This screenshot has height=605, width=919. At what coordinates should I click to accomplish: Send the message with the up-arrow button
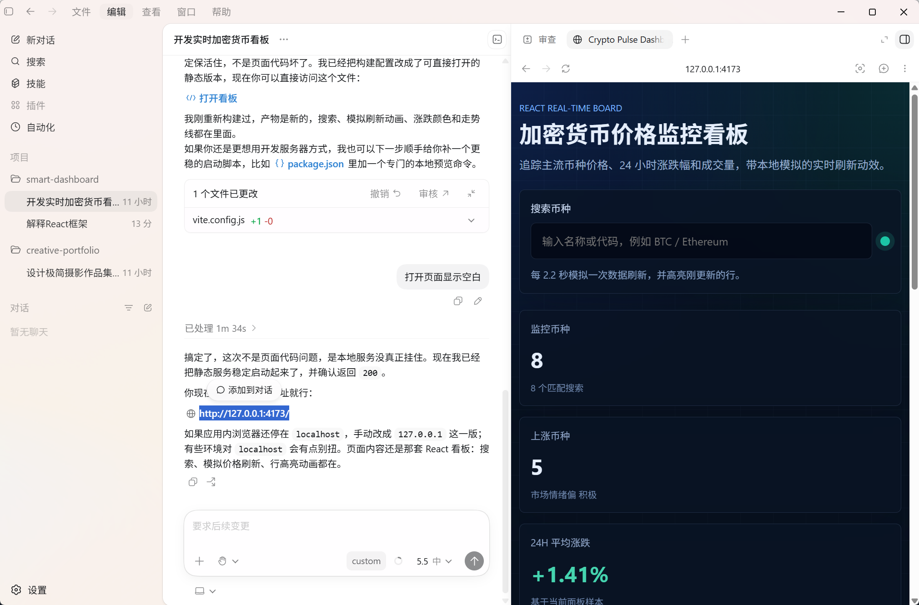(474, 561)
